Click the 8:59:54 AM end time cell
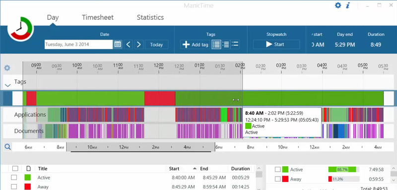This screenshot has width=397, height=190. 214,187
